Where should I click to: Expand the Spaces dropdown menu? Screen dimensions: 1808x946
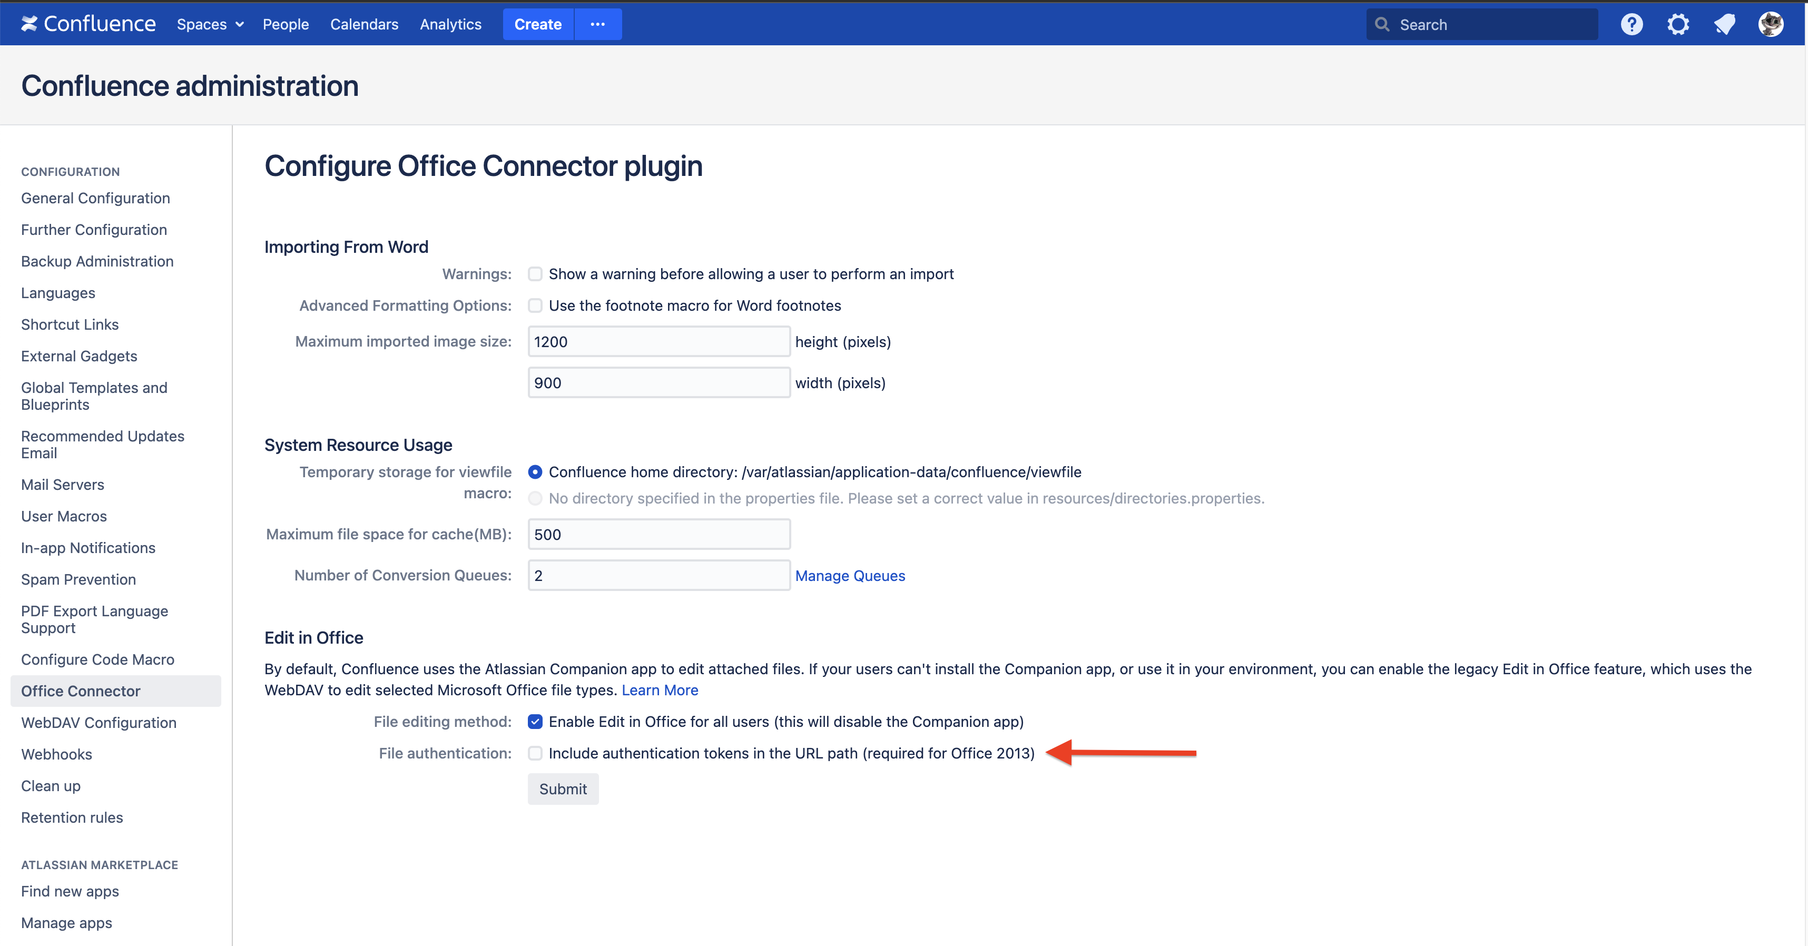210,25
